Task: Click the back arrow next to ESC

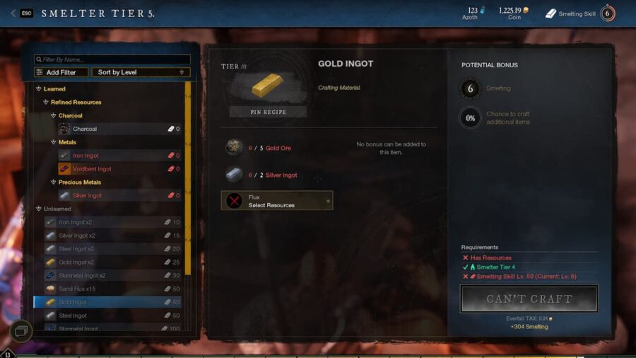Action: (x=13, y=13)
